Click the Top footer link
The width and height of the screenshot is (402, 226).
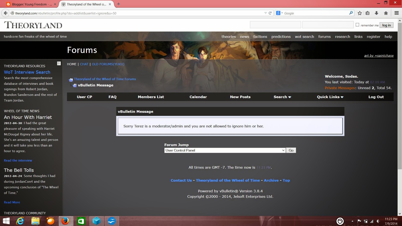point(286,180)
